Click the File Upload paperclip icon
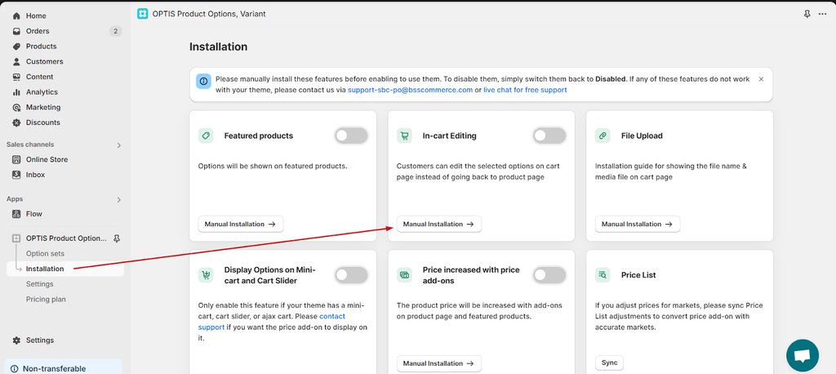Screen dimensions: 836x374 click(603, 136)
